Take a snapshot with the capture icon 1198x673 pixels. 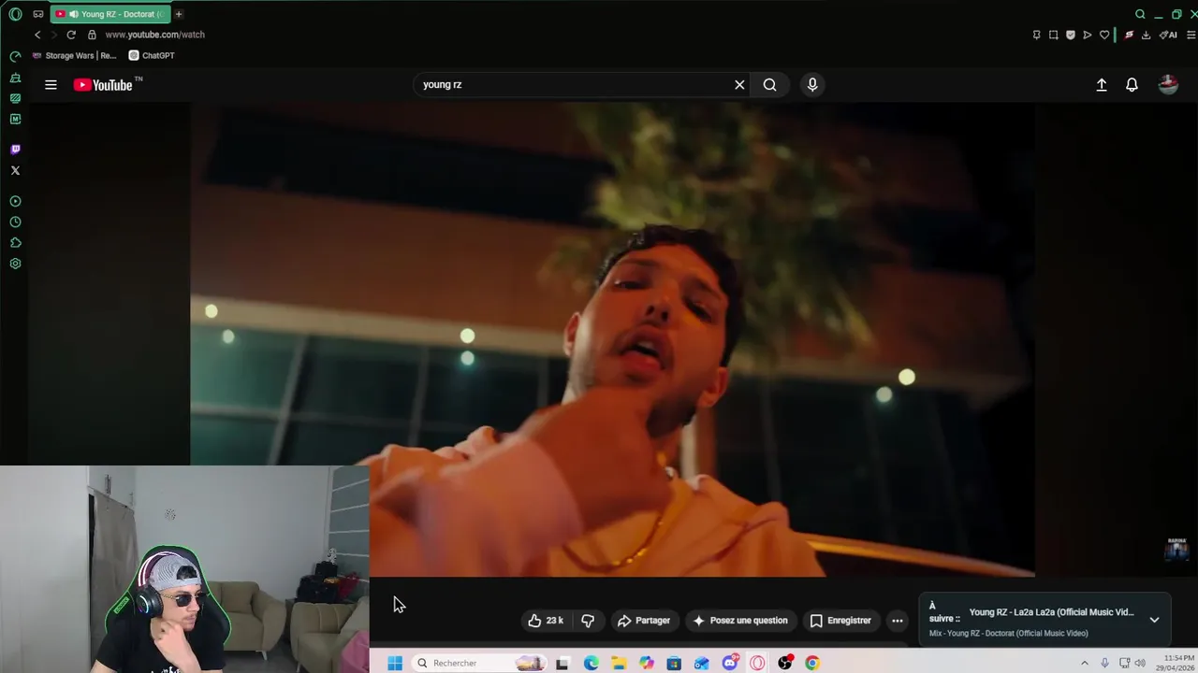point(1053,35)
